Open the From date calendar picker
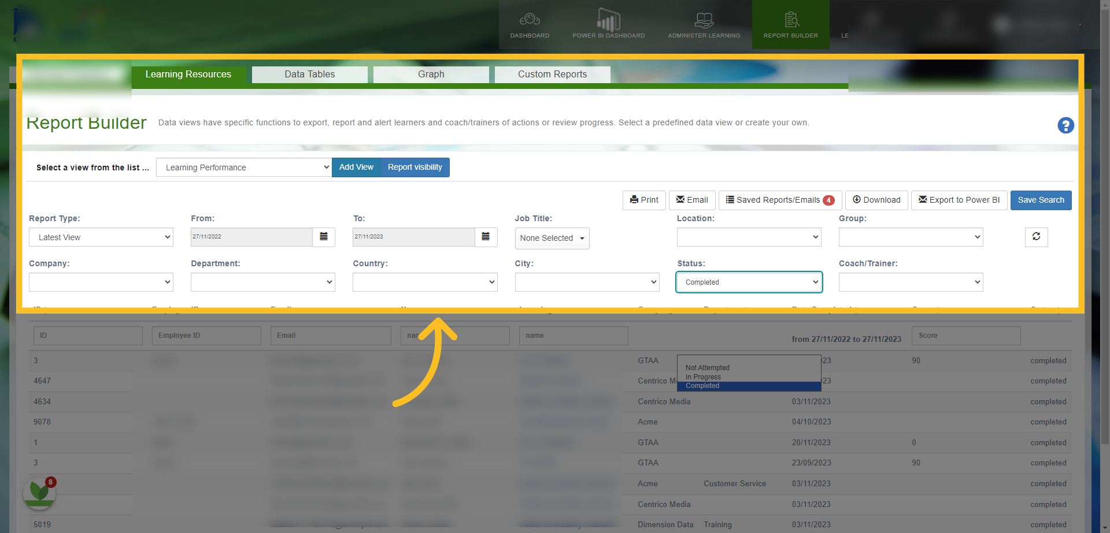This screenshot has height=533, width=1110. tap(324, 237)
